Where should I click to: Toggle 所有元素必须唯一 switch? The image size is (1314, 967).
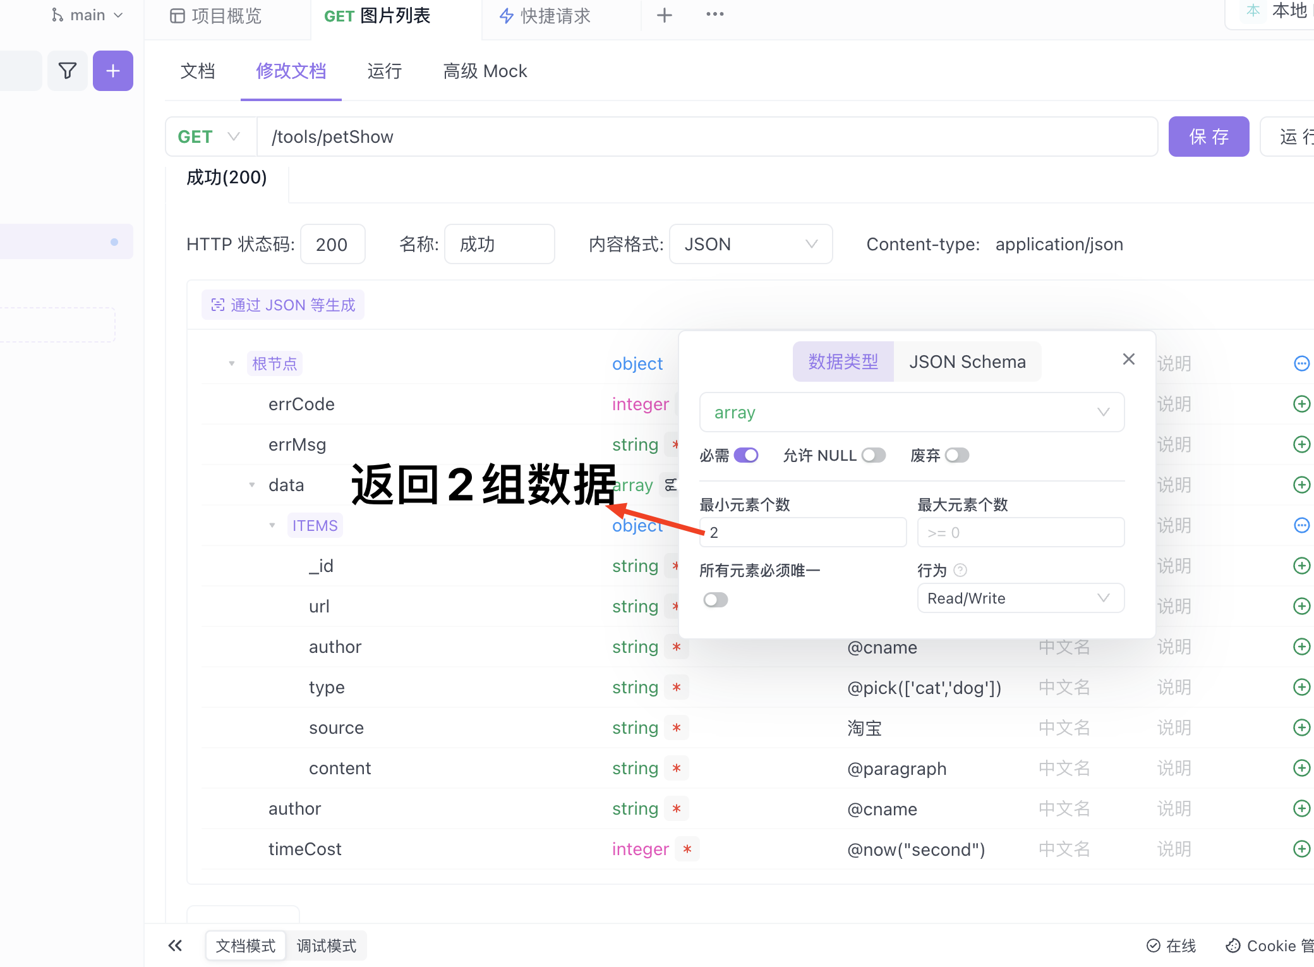[x=716, y=599]
